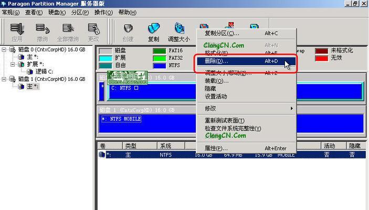Click the Copy (复制) partition icon
369x210 pixels.
point(154,28)
